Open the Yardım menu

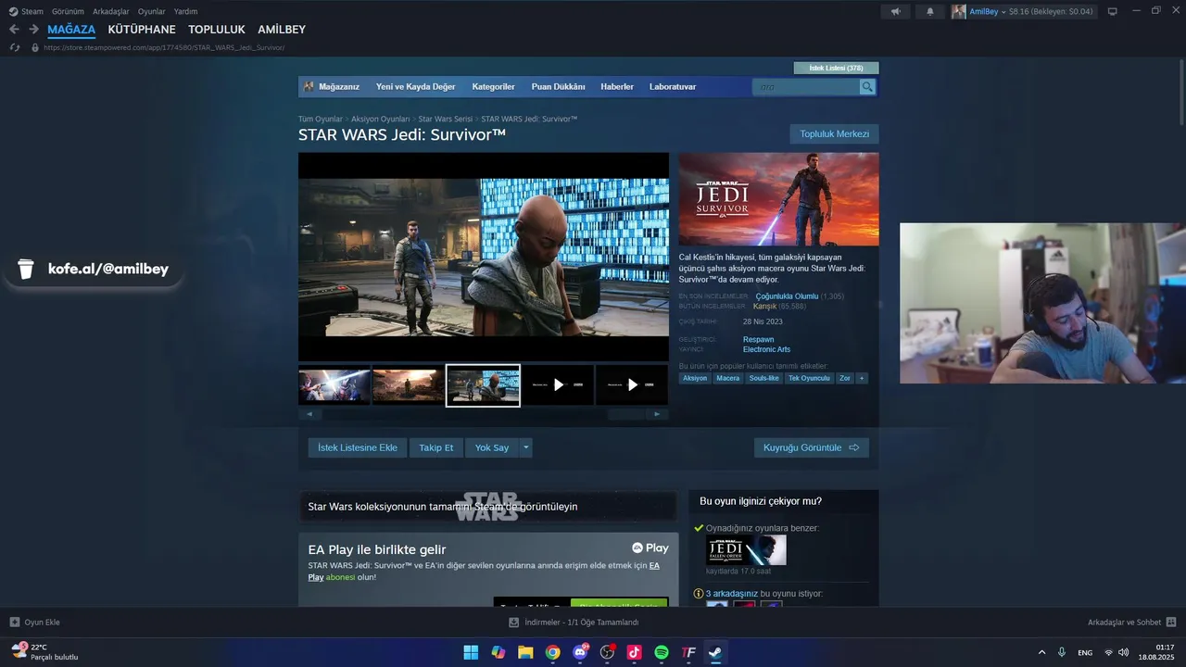pyautogui.click(x=185, y=11)
